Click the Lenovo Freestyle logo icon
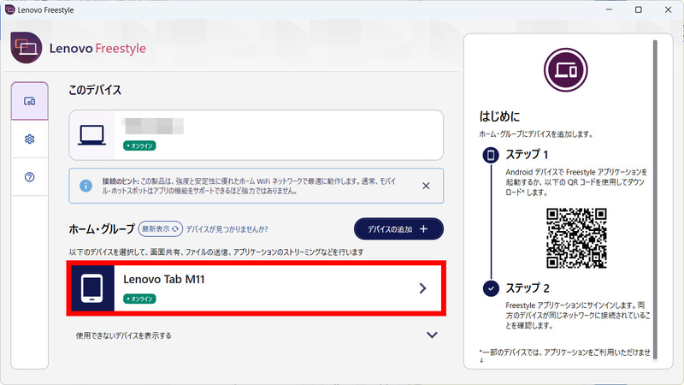Image resolution: width=684 pixels, height=385 pixels. point(27,48)
